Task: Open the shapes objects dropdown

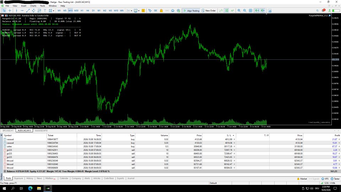Action: tap(51, 10)
